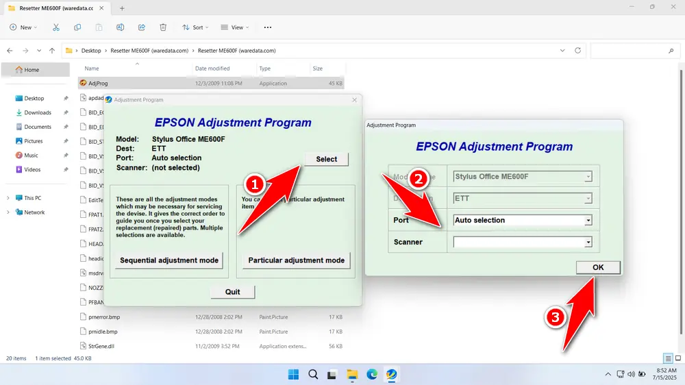
Task: Open Videos in the navigation pane
Action: 34,170
